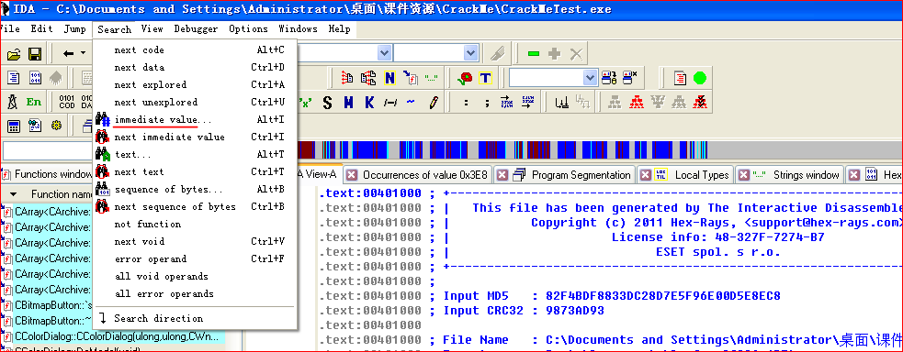The width and height of the screenshot is (903, 352).
Task: Click the blue M toolbar icon
Action: (x=348, y=103)
